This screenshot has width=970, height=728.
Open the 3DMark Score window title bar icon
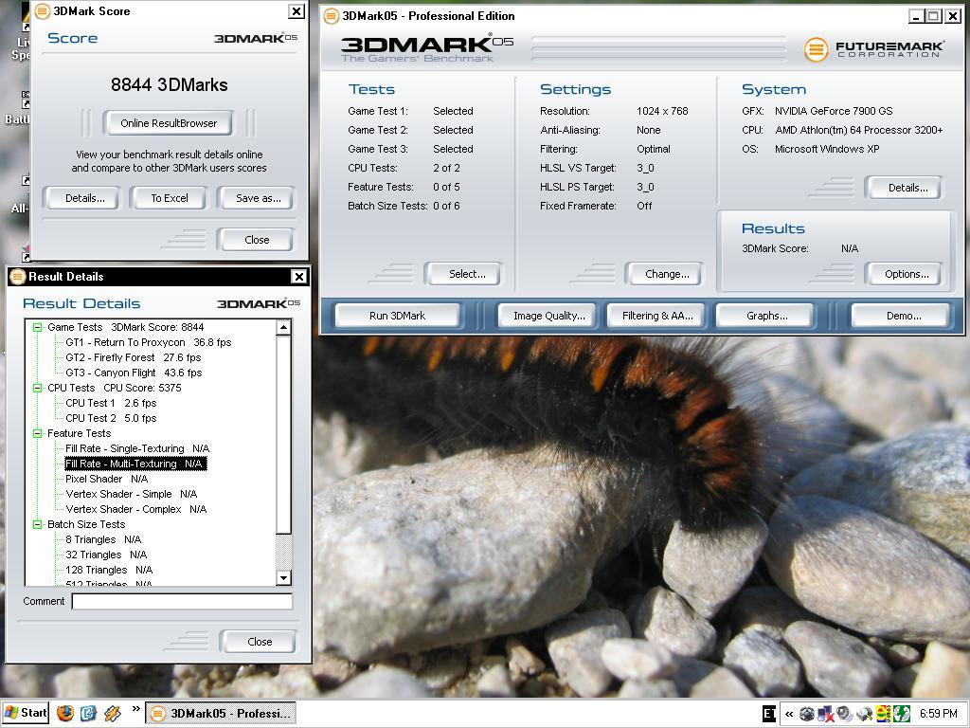point(42,11)
